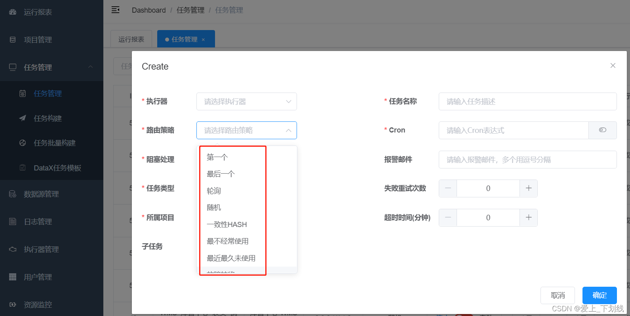Focus the 报警邮件 input field

(527, 159)
